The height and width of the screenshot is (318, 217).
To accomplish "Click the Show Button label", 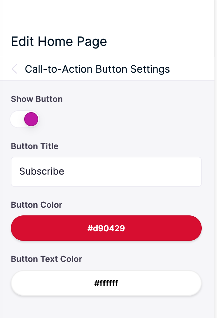I will click(37, 99).
